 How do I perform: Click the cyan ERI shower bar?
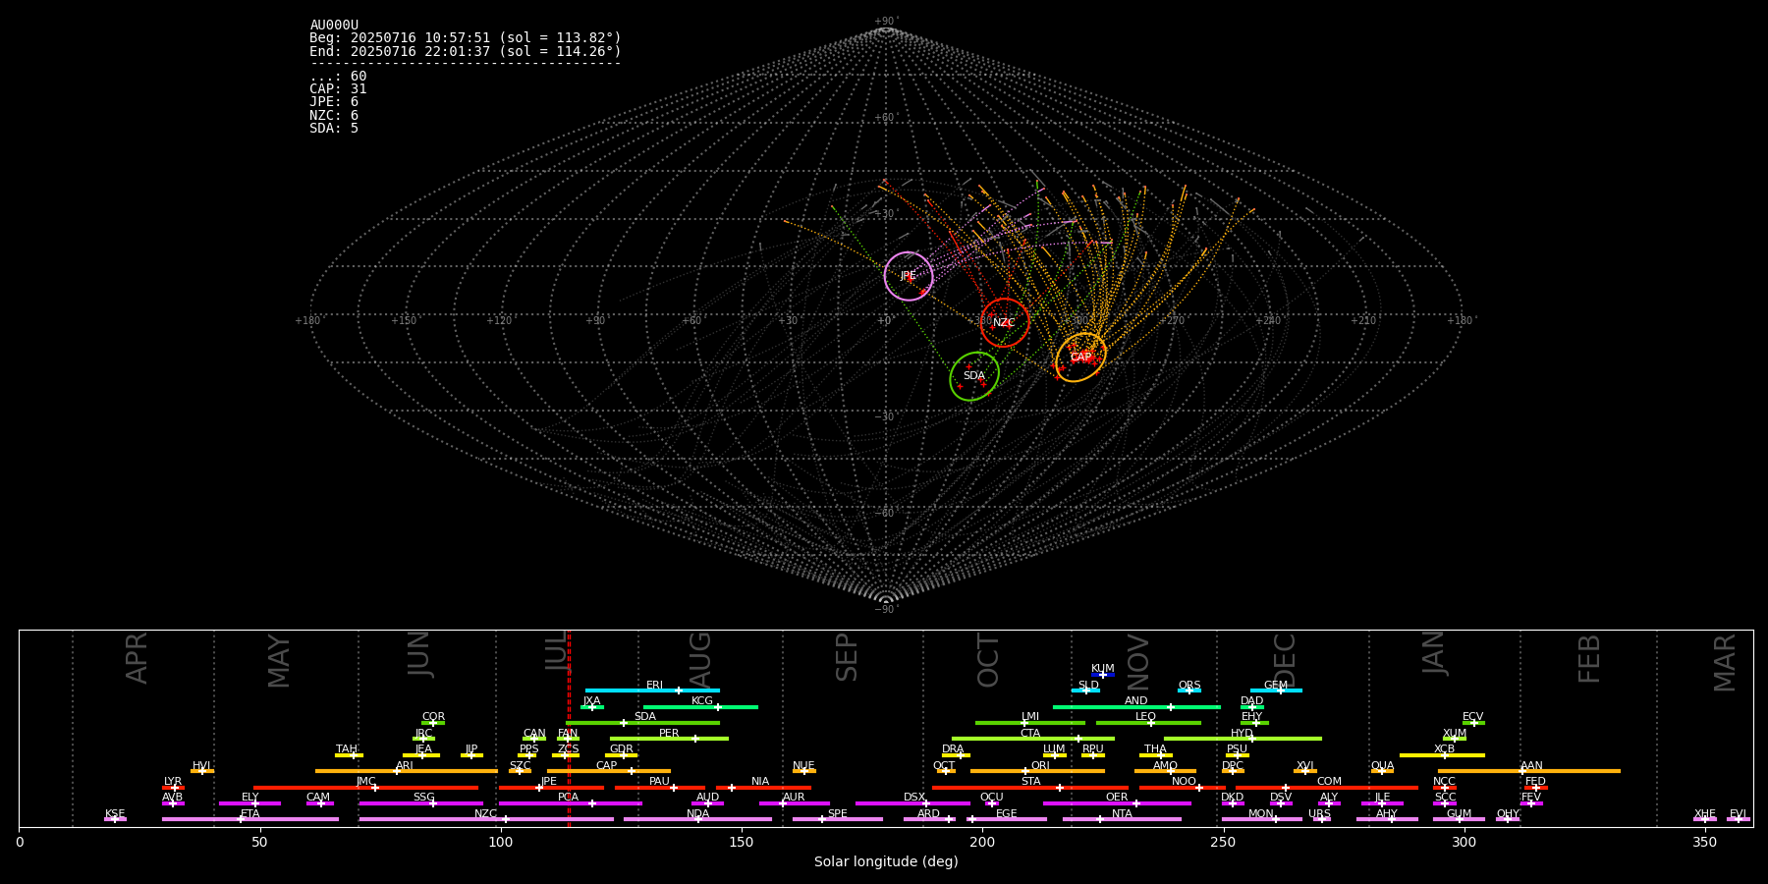pos(652,691)
